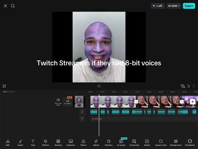Screen dimensions: 198x149
Task: Add a new clip with plus button
Action: (193, 102)
